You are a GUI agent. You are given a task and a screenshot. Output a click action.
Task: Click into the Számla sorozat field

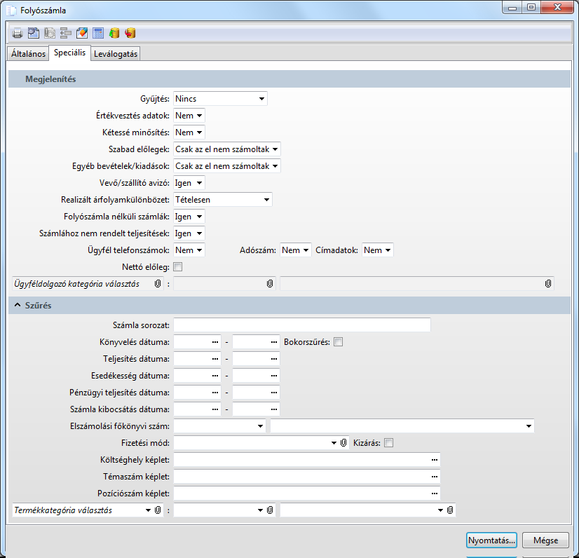tap(302, 325)
